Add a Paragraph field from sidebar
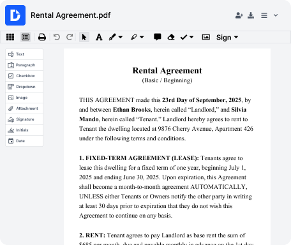 pyautogui.click(x=24, y=65)
